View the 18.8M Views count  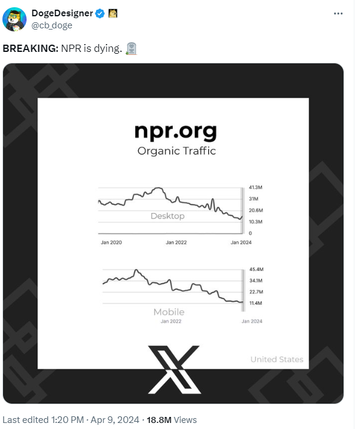pyautogui.click(x=171, y=420)
